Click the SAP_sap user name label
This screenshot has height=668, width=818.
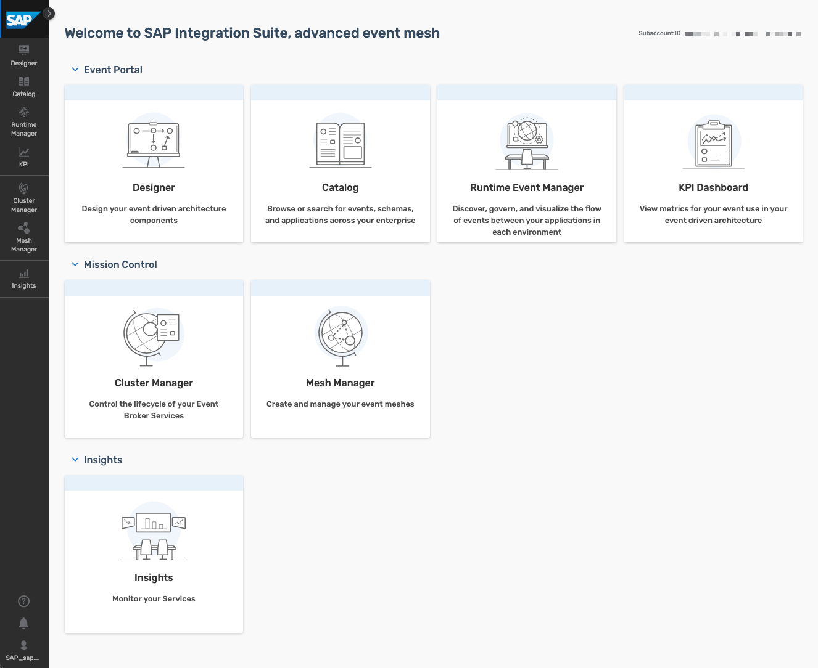click(22, 658)
